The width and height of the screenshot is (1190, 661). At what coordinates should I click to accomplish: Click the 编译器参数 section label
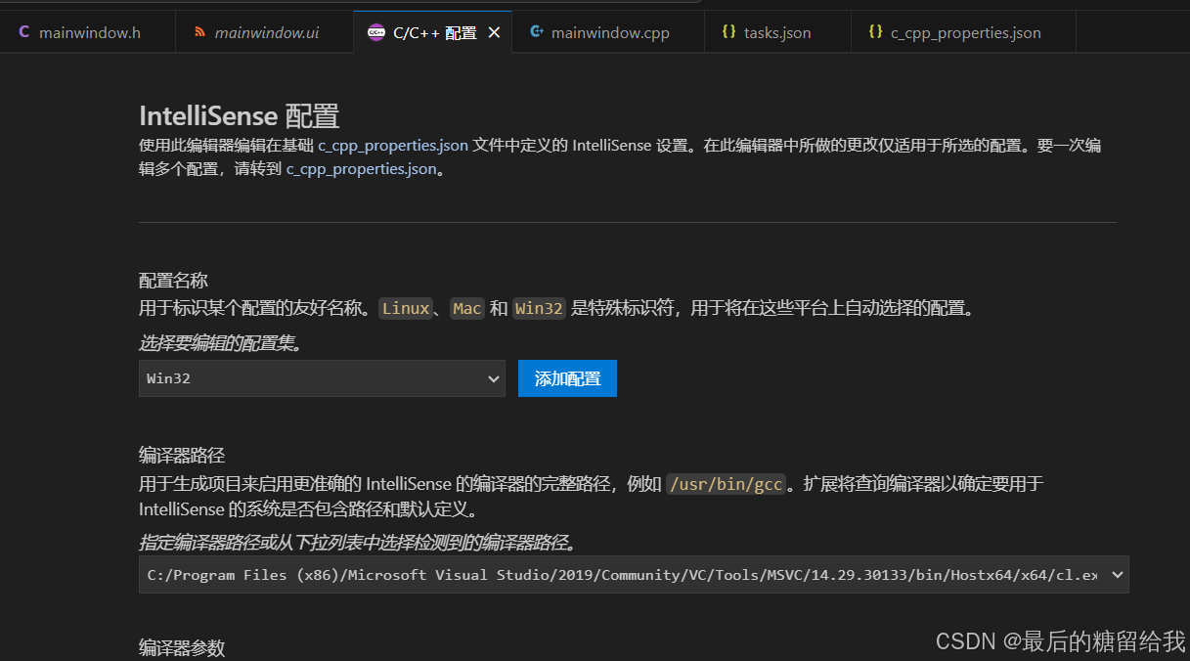click(182, 647)
